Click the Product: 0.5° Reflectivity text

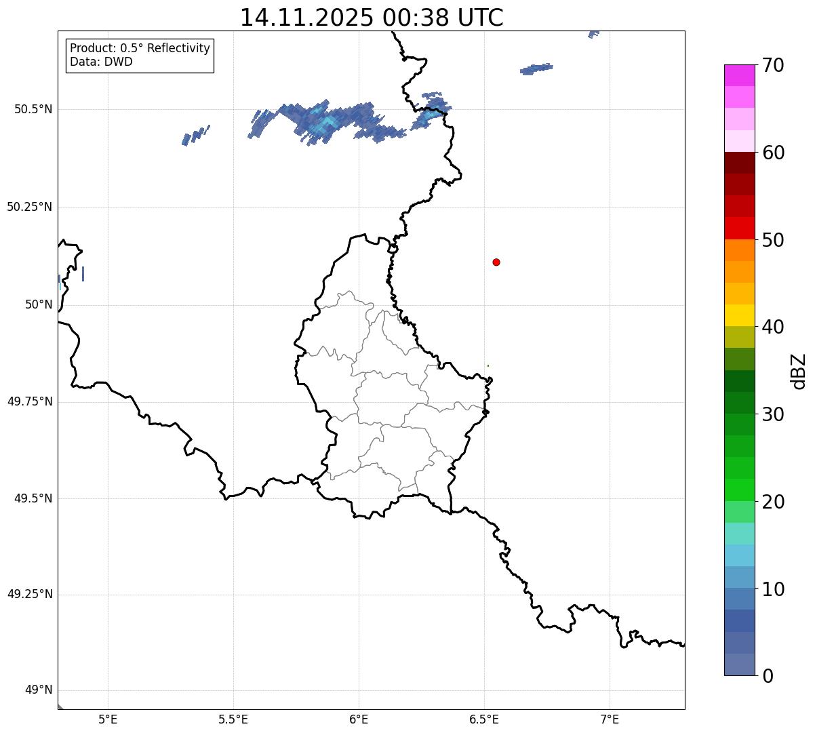140,48
